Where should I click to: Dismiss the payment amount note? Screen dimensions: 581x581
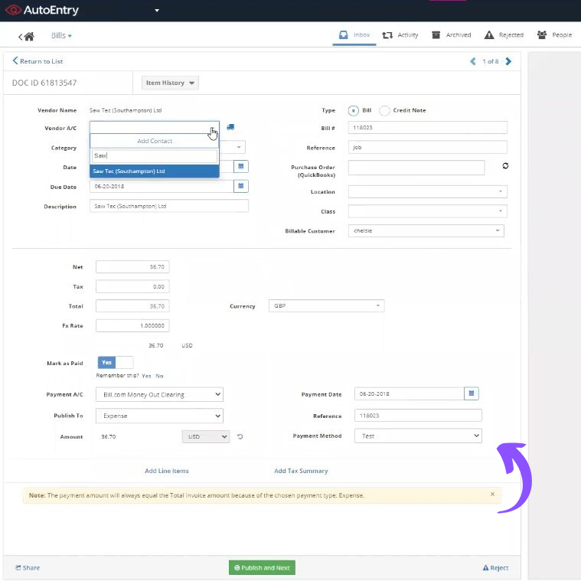(x=492, y=495)
